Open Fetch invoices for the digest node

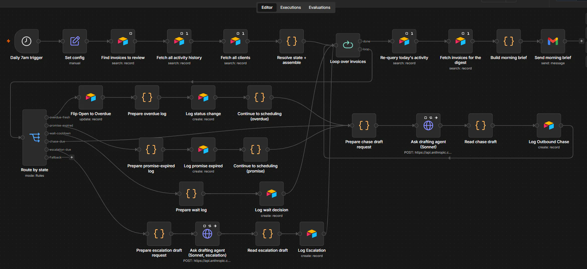pos(461,41)
